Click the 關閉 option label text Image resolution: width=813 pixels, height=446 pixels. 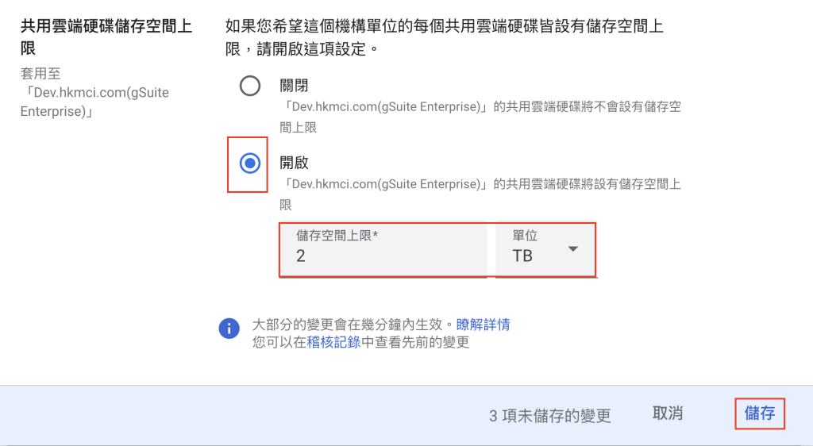(x=294, y=86)
